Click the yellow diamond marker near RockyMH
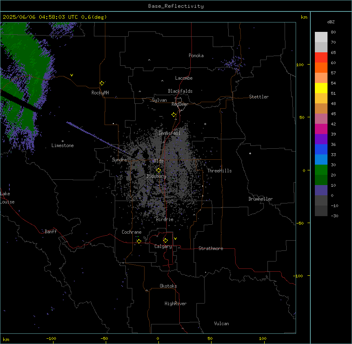The width and height of the screenshot is (352, 344). (x=102, y=83)
